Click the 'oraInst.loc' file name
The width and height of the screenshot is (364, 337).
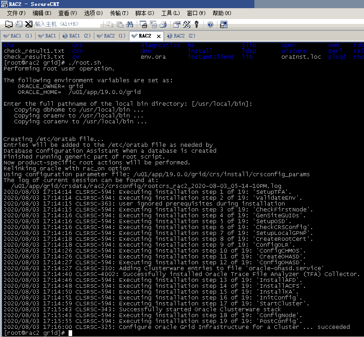(301, 57)
